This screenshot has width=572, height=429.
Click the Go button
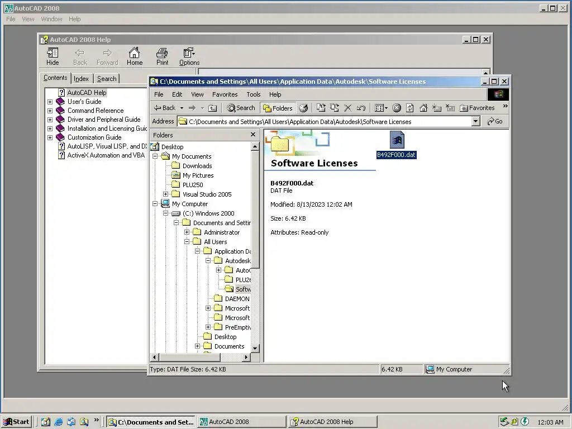tap(495, 121)
